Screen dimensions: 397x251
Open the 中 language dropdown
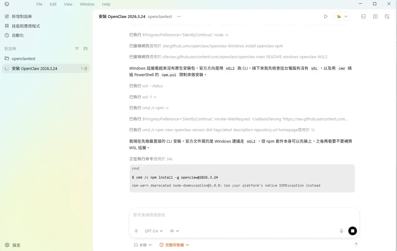click(174, 231)
